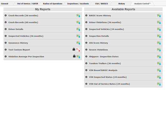Viewport: 166px width, 117px height.
Task: Download Test Custom Report as PDF
Action: tap(78, 50)
